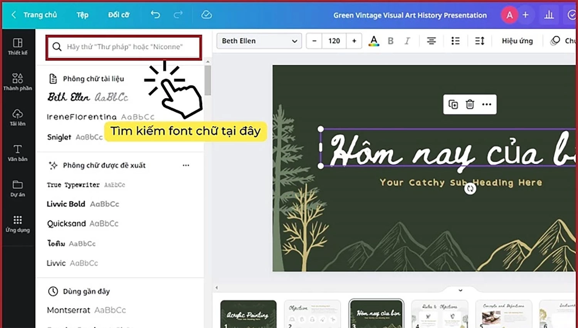Open more options for Phông chữ được đề xuất
Screen dimensions: 578x328
point(186,165)
